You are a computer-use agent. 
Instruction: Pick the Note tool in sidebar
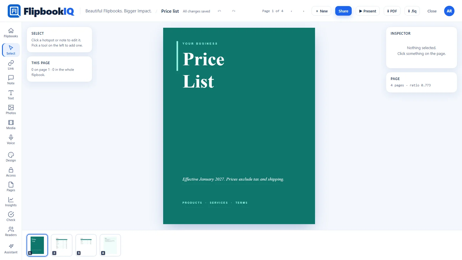coord(11,80)
